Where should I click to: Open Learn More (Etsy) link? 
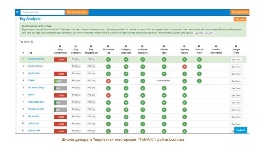pos(204,33)
